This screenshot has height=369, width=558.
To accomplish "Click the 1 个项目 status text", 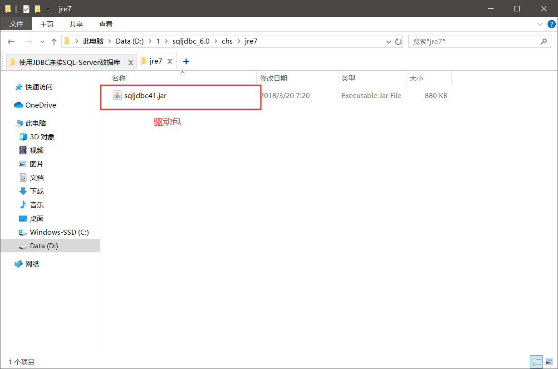I will [21, 362].
